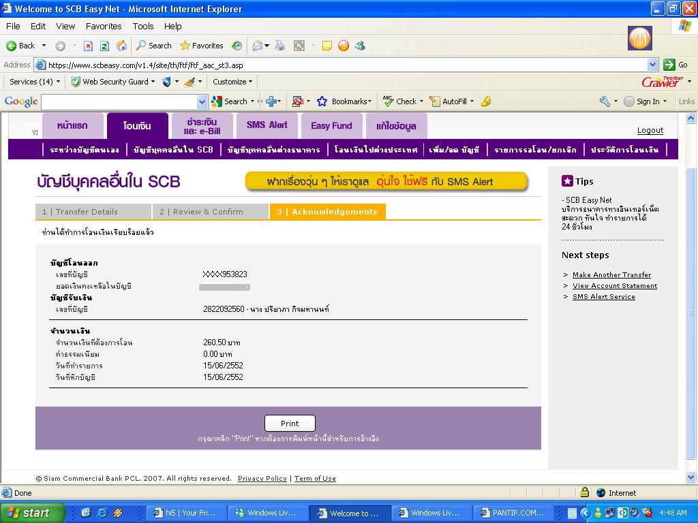Click the Internet Explorer quick launch icon

click(102, 513)
